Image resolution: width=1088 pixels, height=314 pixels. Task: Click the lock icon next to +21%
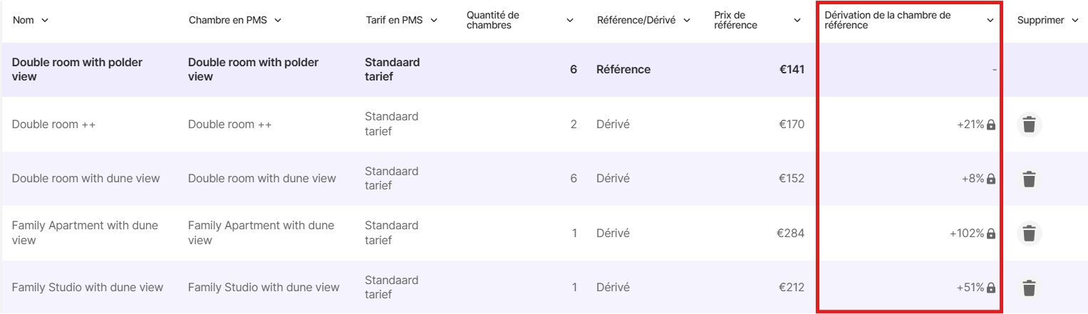point(991,125)
